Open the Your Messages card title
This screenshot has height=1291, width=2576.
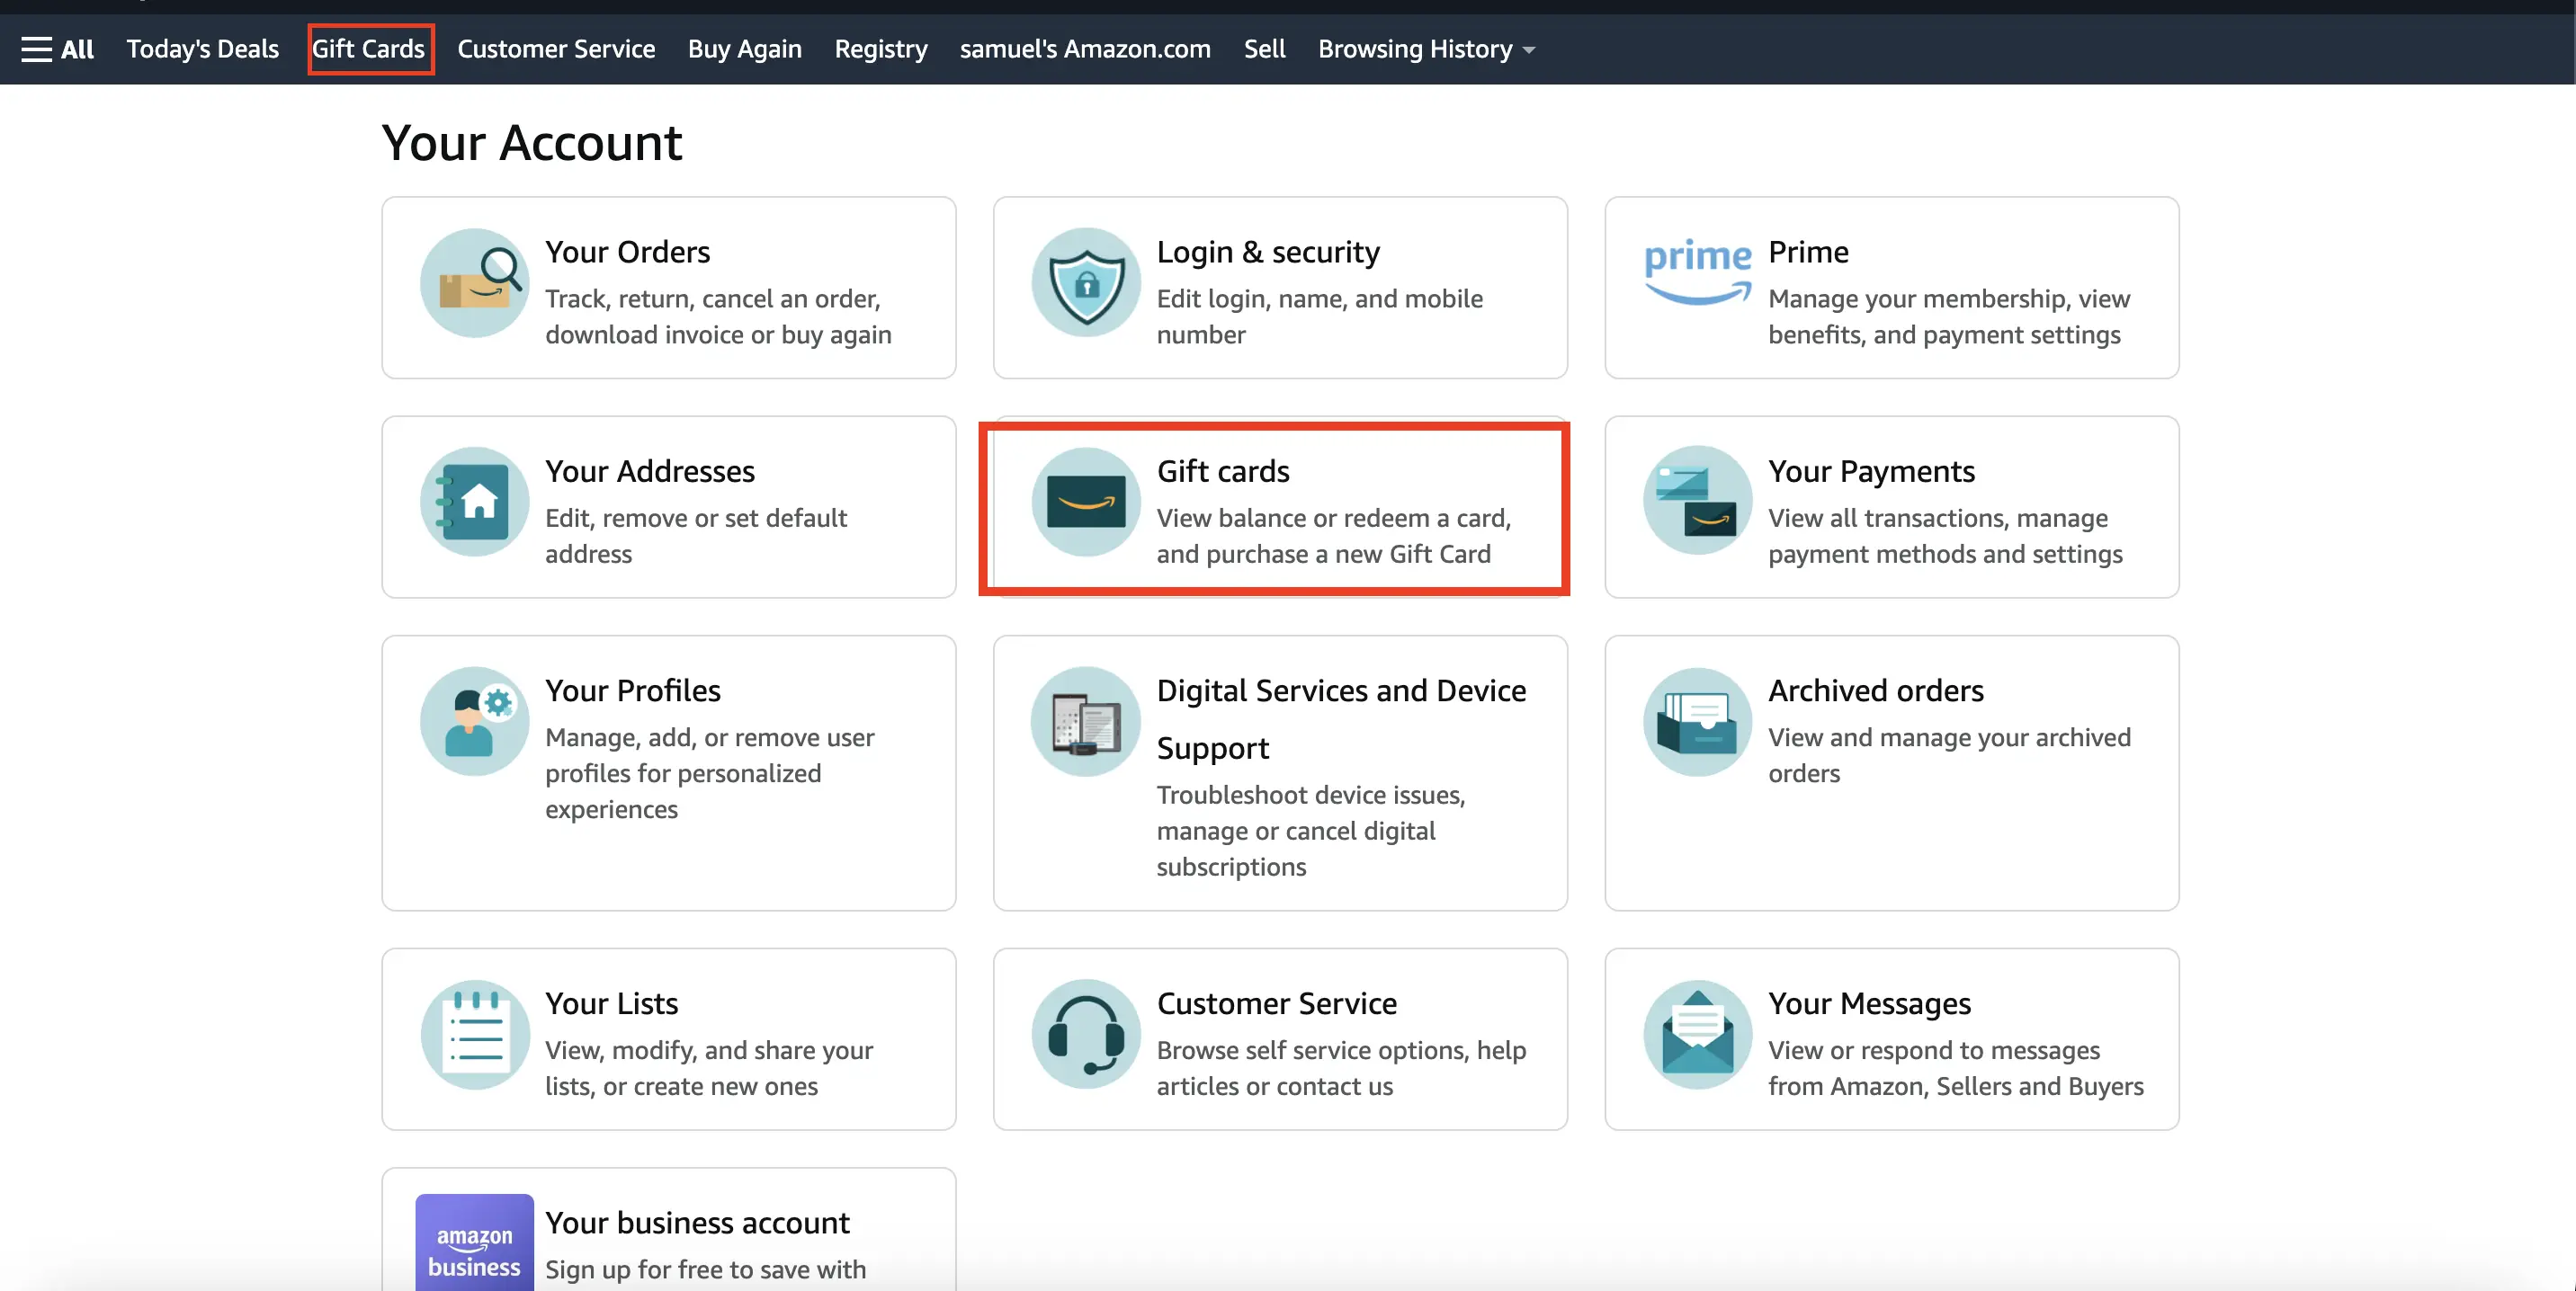pyautogui.click(x=1869, y=1003)
